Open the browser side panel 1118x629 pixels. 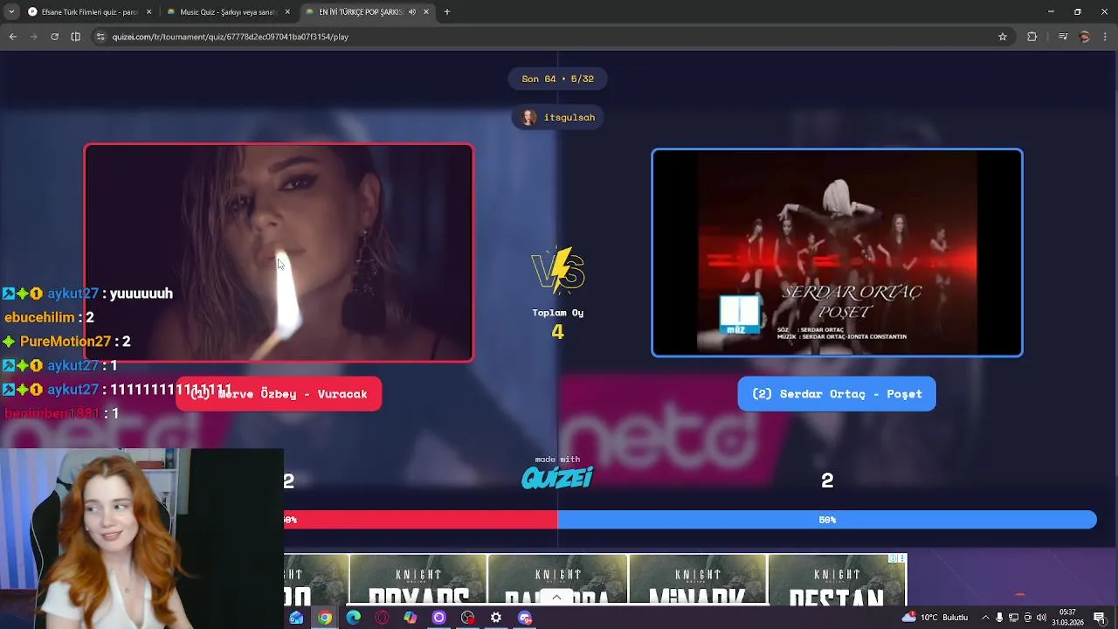(x=75, y=37)
